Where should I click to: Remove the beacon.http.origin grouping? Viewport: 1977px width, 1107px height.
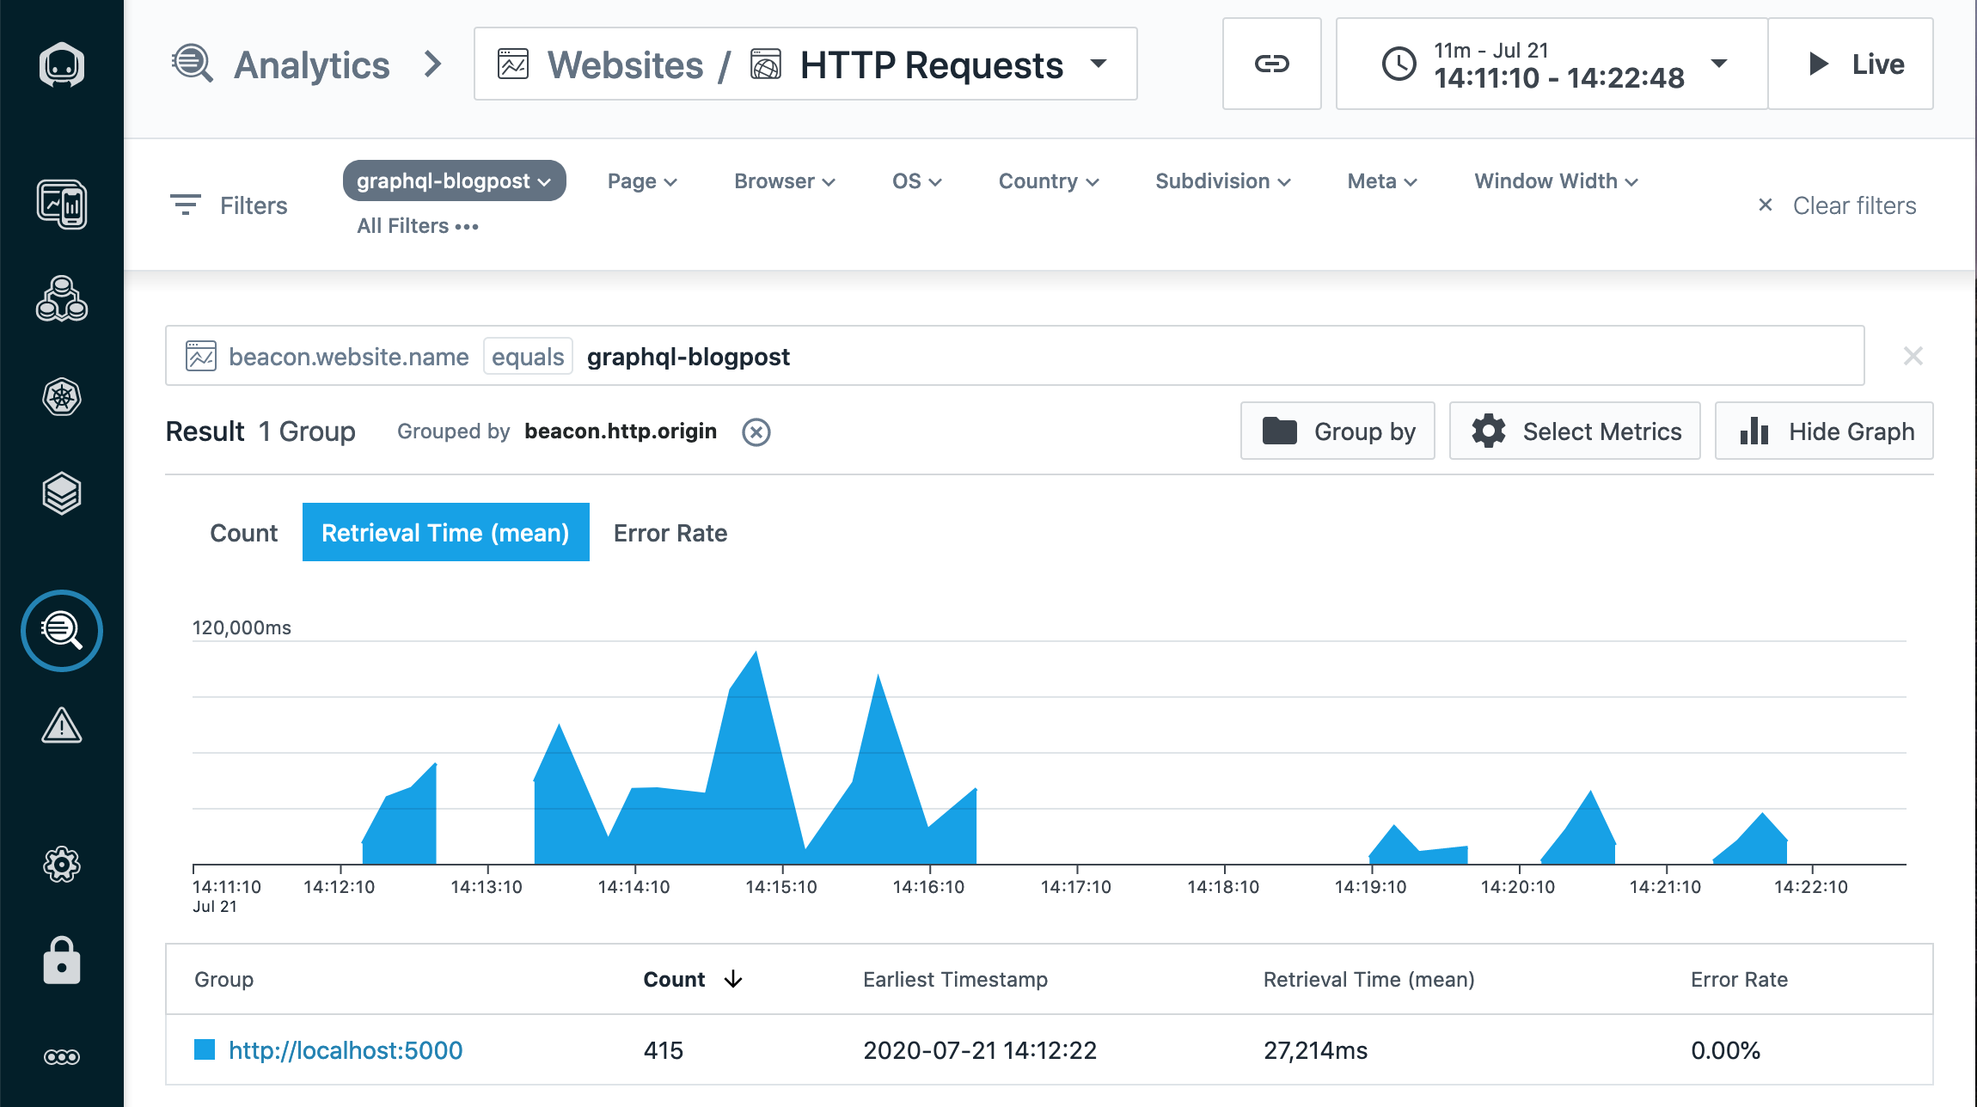(x=756, y=431)
